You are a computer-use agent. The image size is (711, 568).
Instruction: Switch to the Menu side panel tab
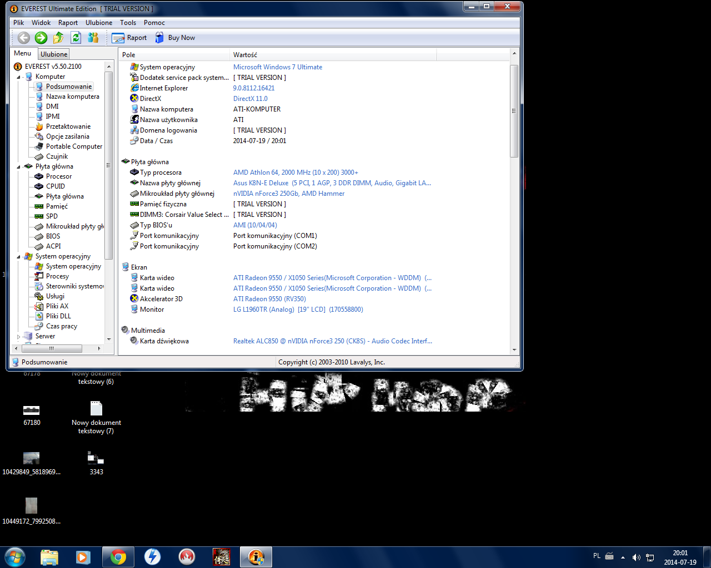coord(23,53)
